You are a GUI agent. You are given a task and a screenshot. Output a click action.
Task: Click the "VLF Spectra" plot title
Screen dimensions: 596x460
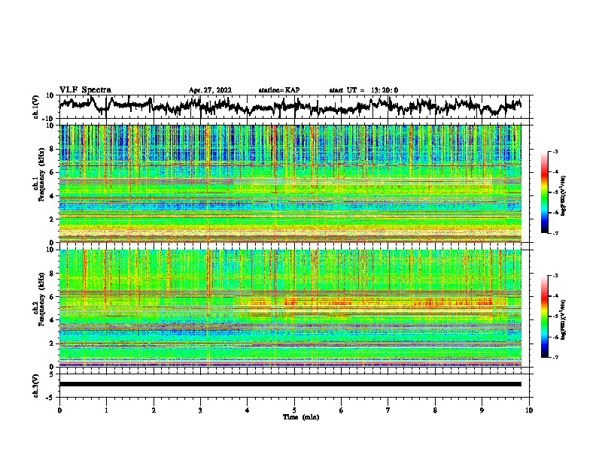click(x=85, y=90)
